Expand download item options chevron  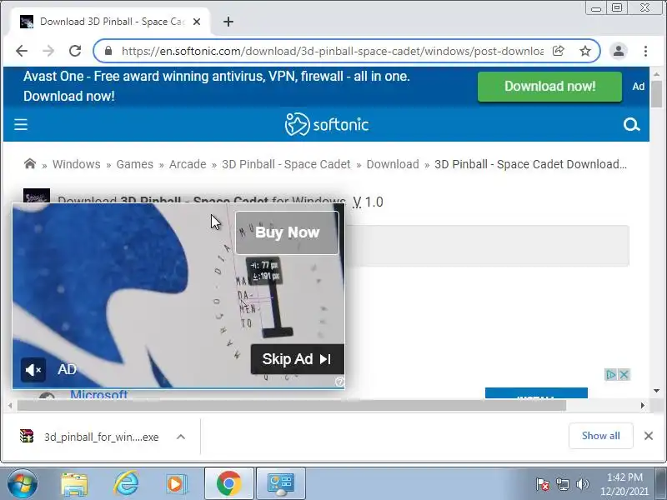click(x=181, y=437)
